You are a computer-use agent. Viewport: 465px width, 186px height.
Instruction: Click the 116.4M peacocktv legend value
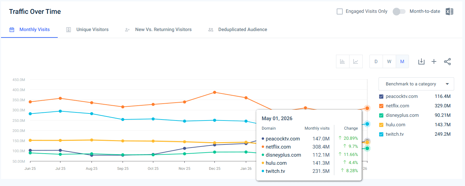point(443,97)
